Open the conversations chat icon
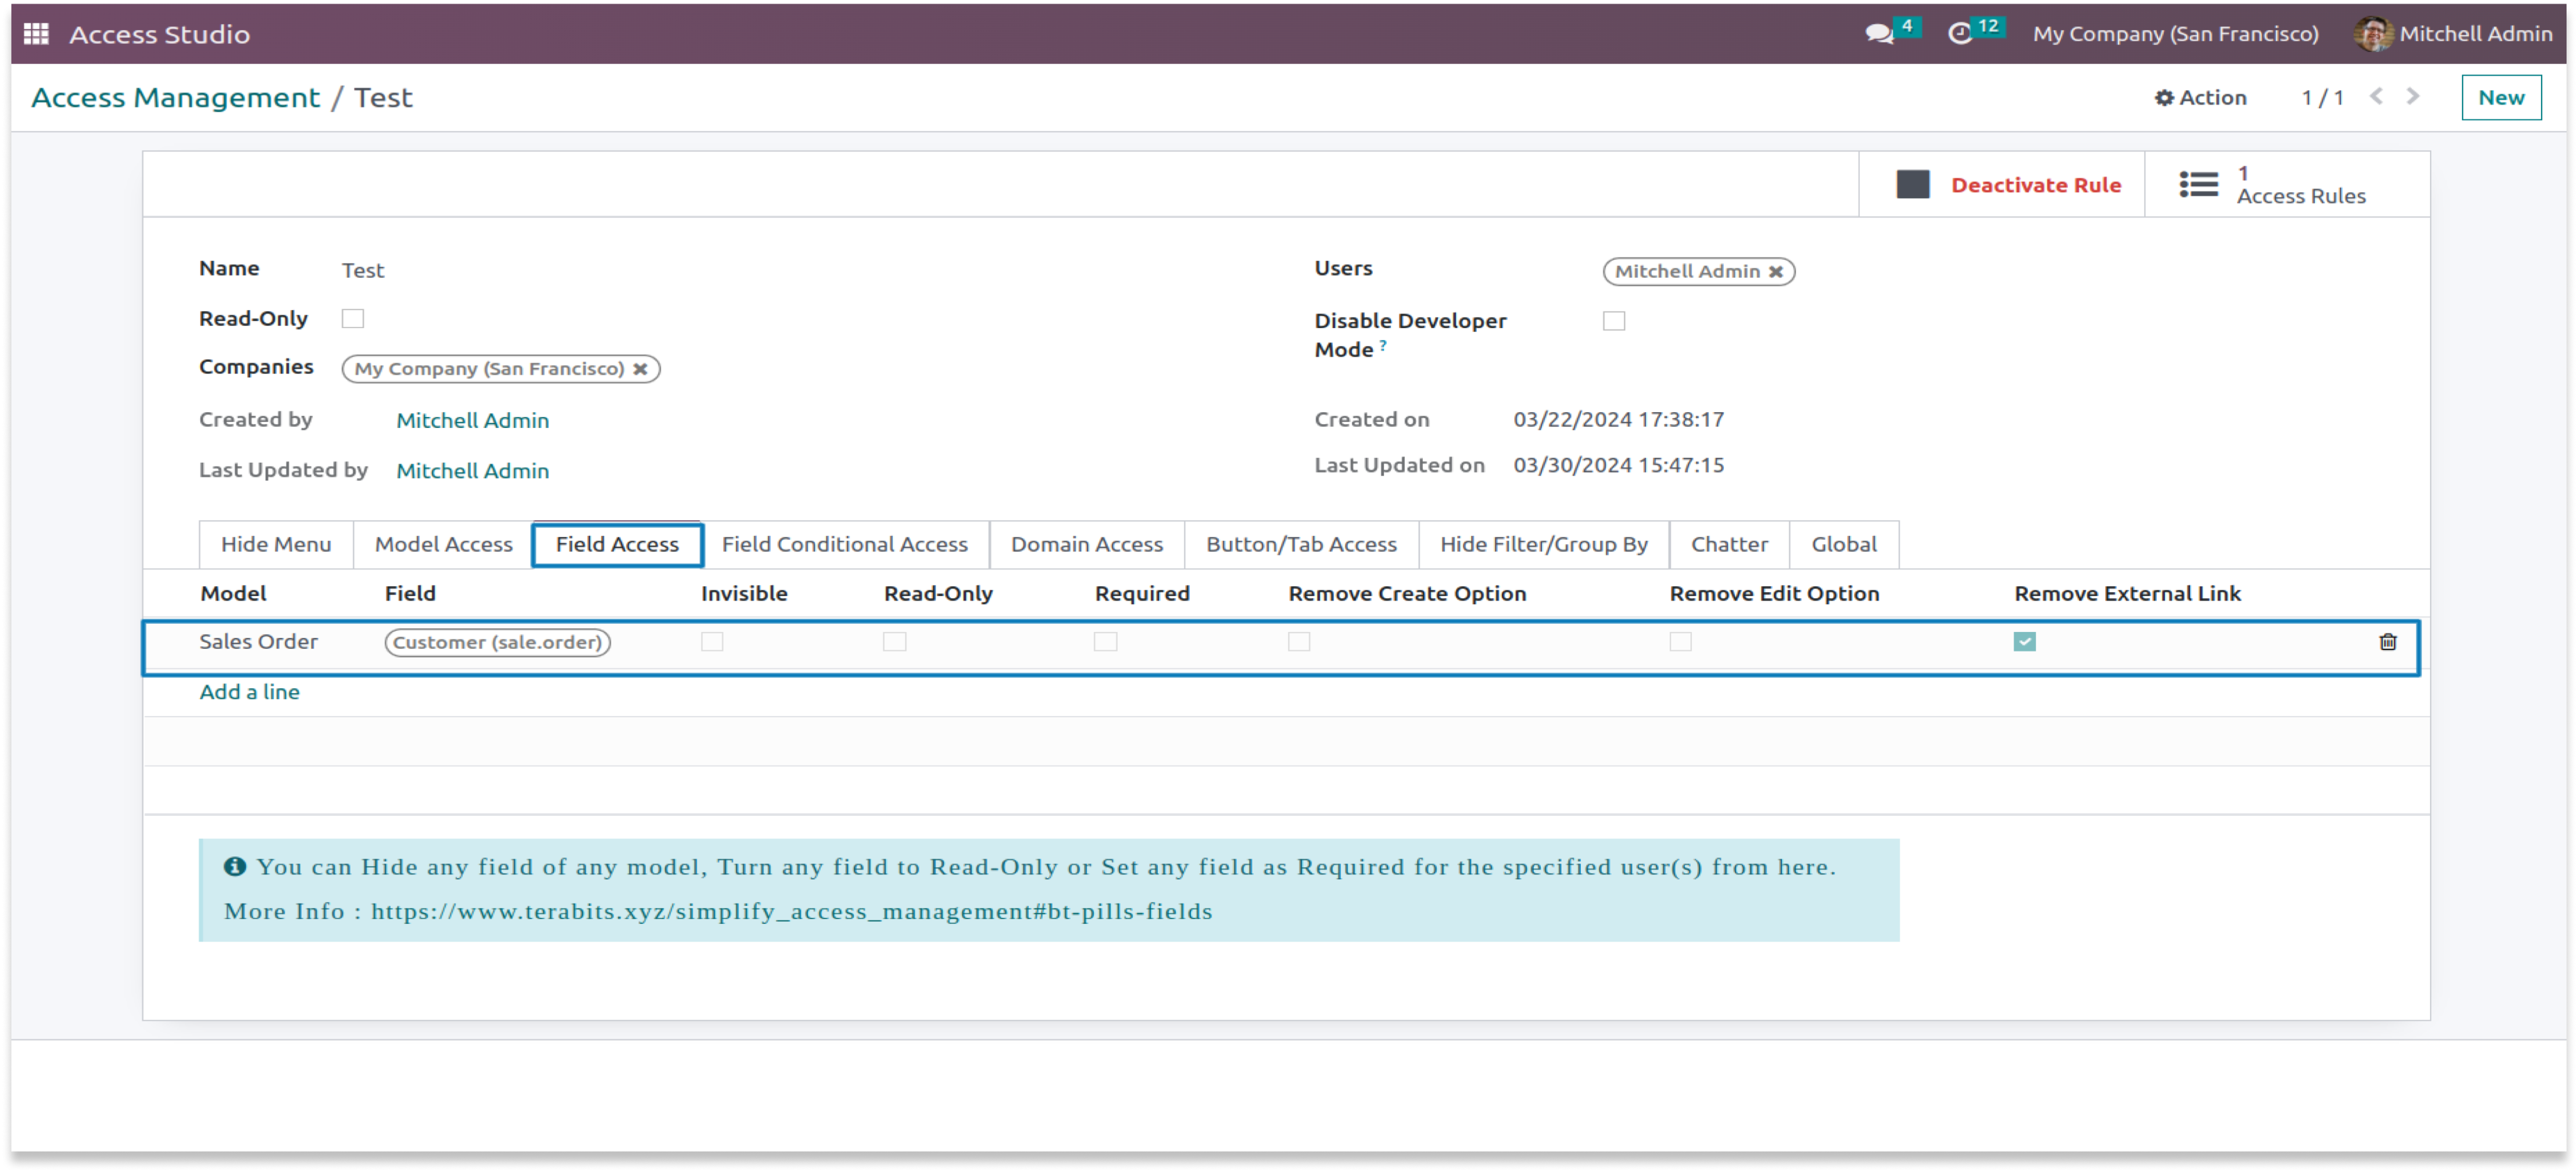The width and height of the screenshot is (2576, 1170). [1879, 34]
